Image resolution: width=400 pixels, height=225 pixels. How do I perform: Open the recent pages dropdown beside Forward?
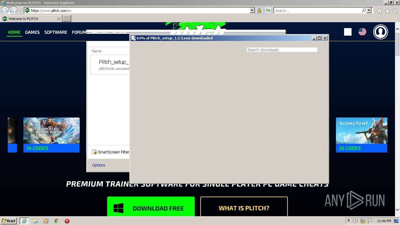click(20, 11)
